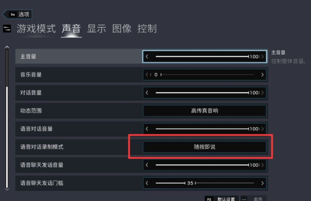Open the 图像 tab
The height and width of the screenshot is (201, 311).
[x=122, y=29]
